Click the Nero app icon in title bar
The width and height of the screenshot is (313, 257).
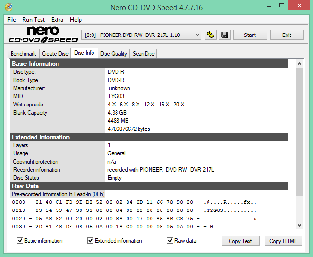pos(9,7)
